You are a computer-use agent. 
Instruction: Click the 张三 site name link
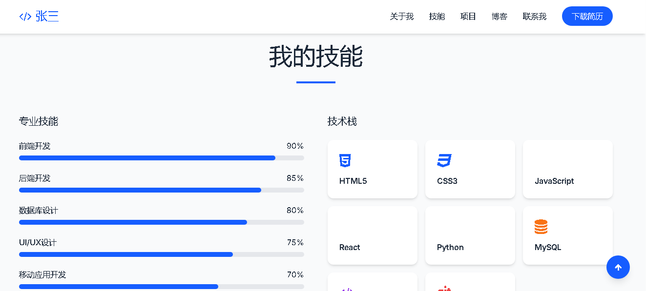47,17
